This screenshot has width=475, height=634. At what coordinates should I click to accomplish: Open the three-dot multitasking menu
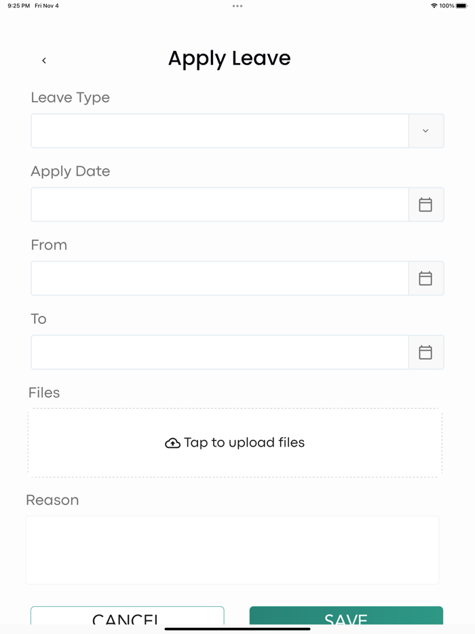237,5
